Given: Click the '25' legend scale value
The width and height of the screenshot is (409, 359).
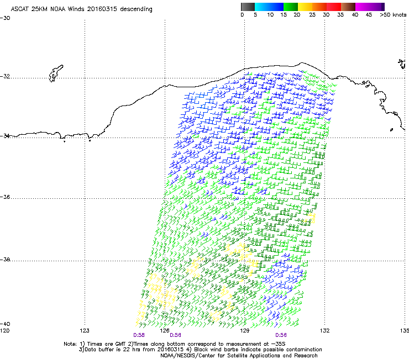Looking at the screenshot, I should tap(312, 15).
